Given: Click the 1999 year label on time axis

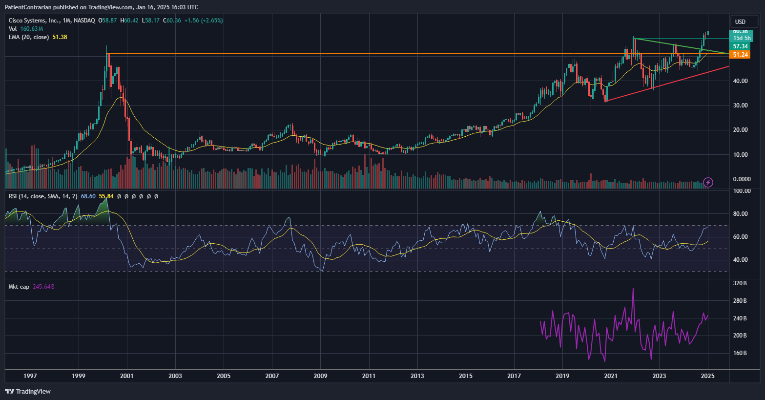Looking at the screenshot, I should [79, 376].
